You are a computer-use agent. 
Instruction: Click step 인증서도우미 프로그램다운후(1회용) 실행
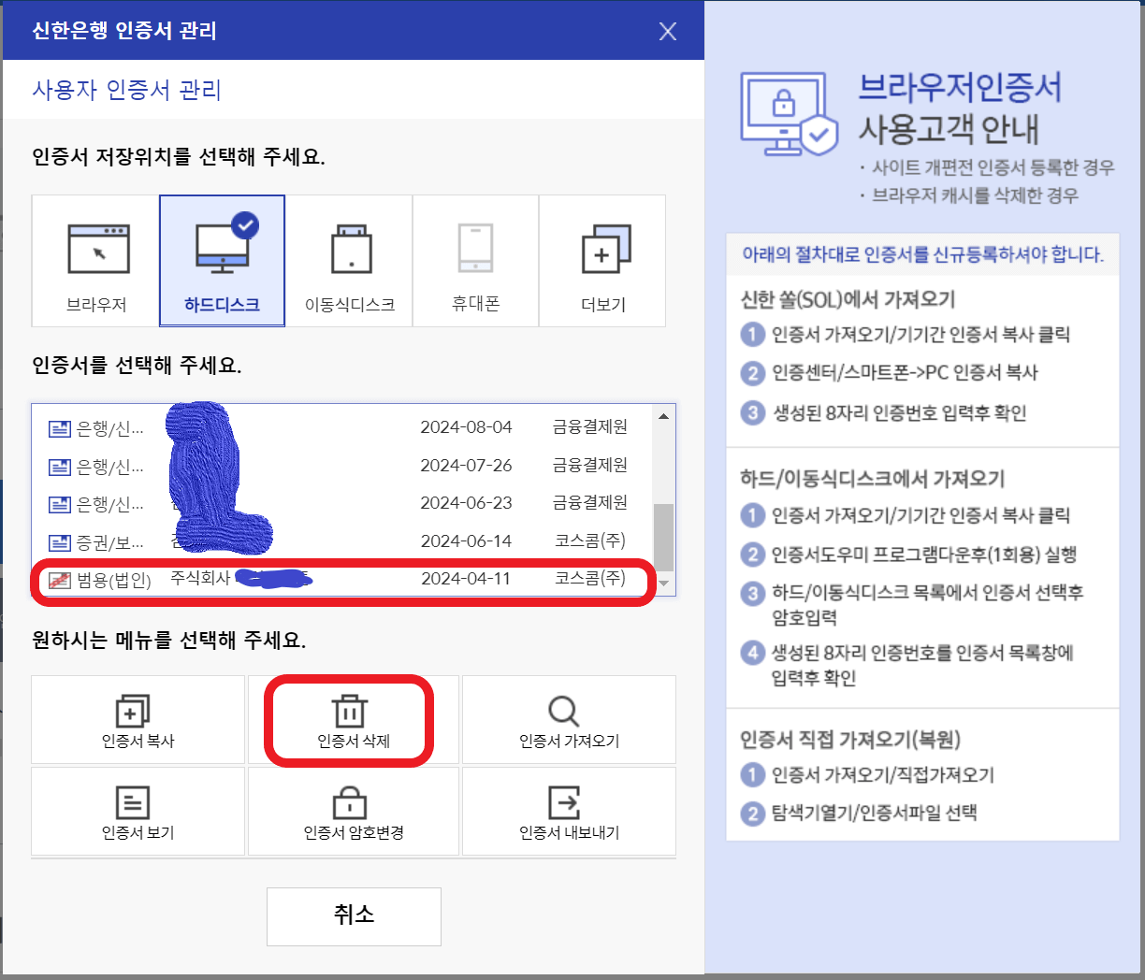pos(924,555)
